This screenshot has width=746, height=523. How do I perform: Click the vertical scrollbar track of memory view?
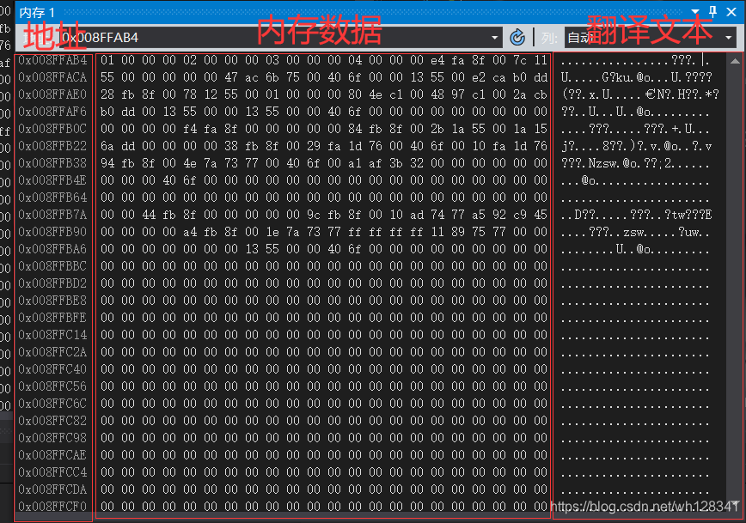pyautogui.click(x=735, y=283)
